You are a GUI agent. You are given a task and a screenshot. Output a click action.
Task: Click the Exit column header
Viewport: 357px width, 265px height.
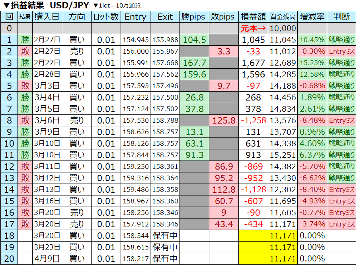pyautogui.click(x=165, y=17)
